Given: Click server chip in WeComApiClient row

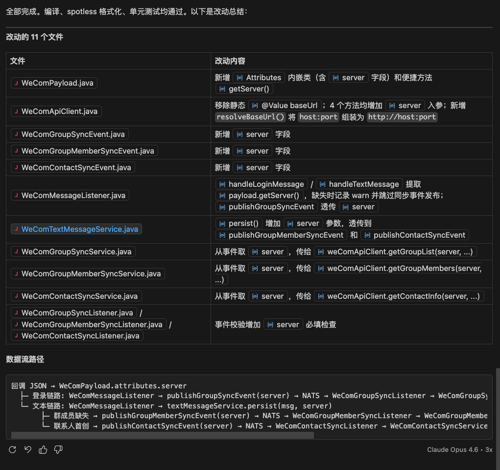Looking at the screenshot, I should (405, 106).
